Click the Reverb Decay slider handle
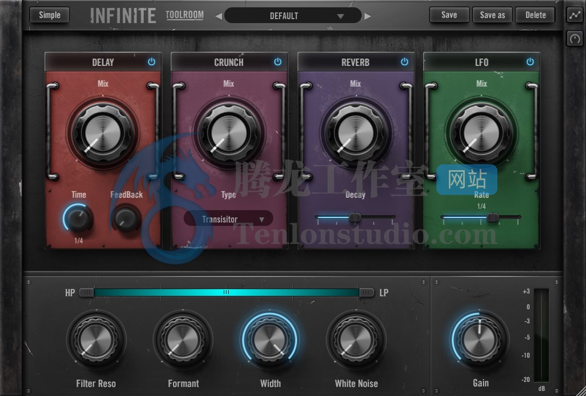Viewport: 586px width, 396px height. pyautogui.click(x=355, y=217)
